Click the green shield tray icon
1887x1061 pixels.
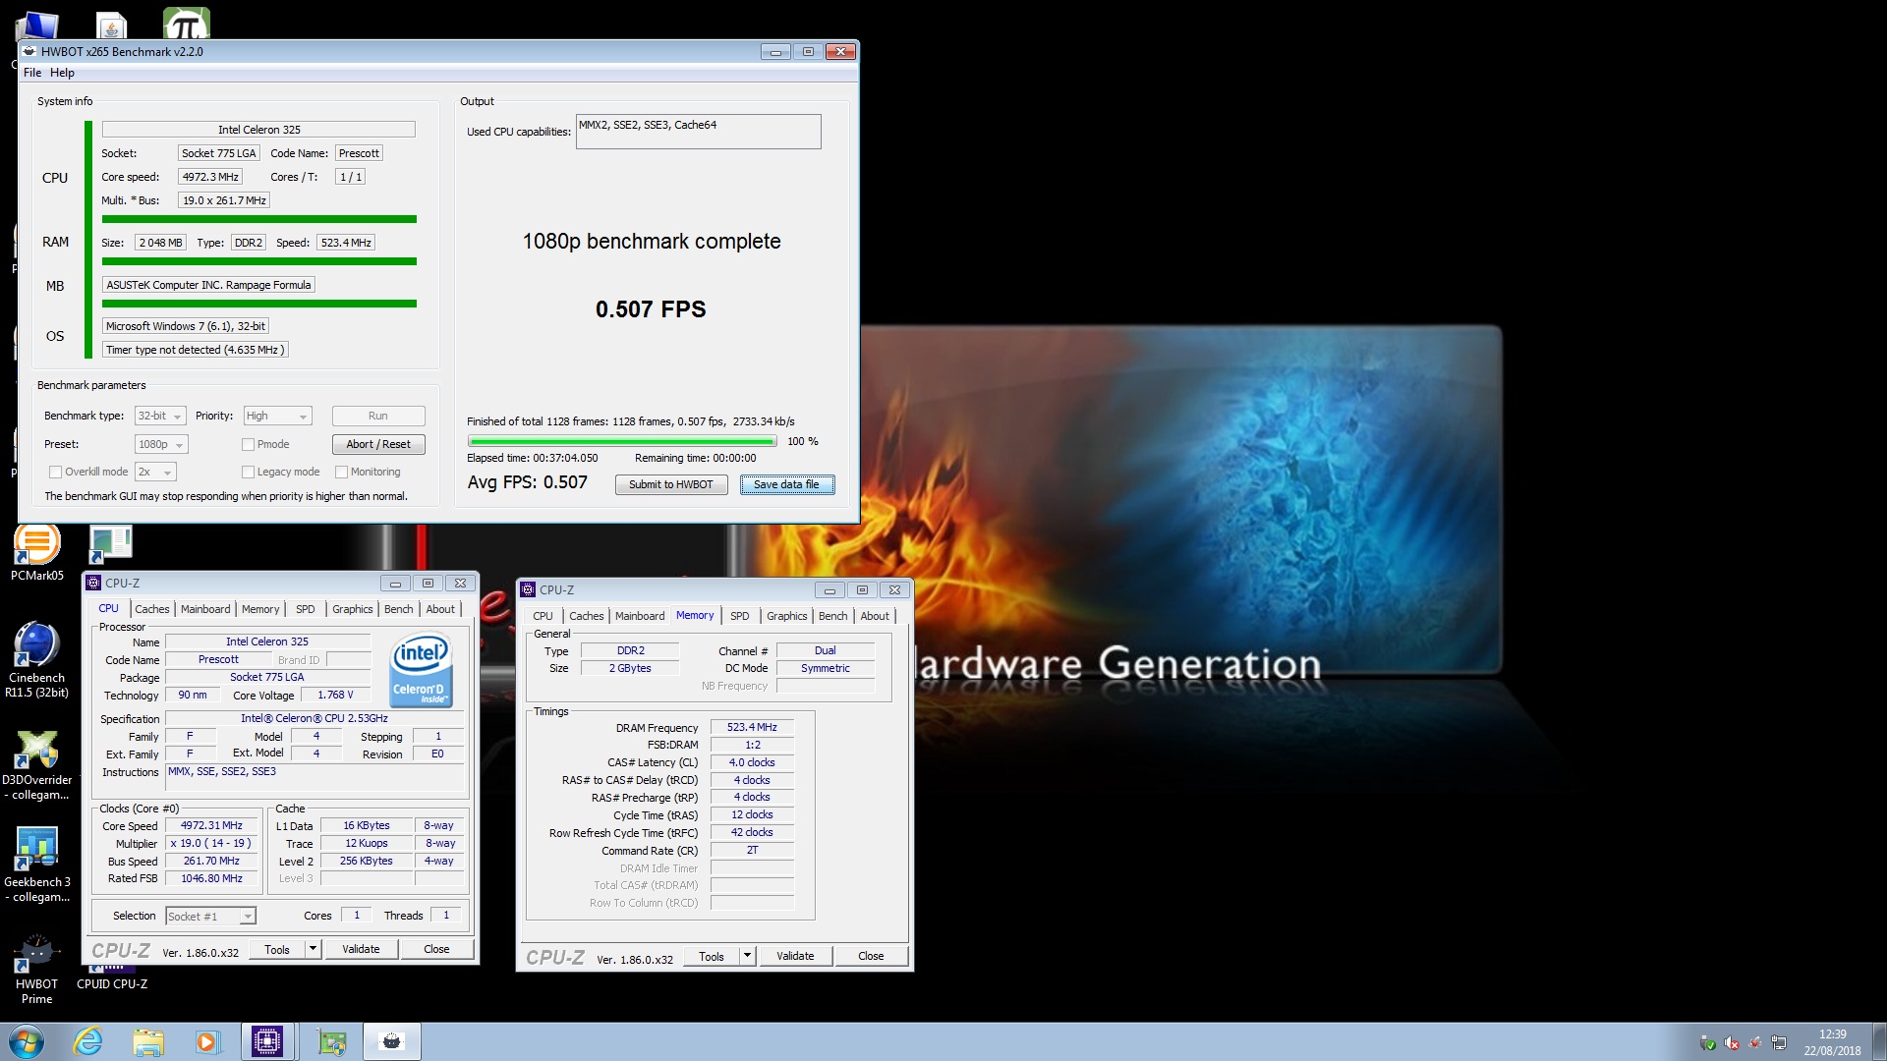(1708, 1042)
